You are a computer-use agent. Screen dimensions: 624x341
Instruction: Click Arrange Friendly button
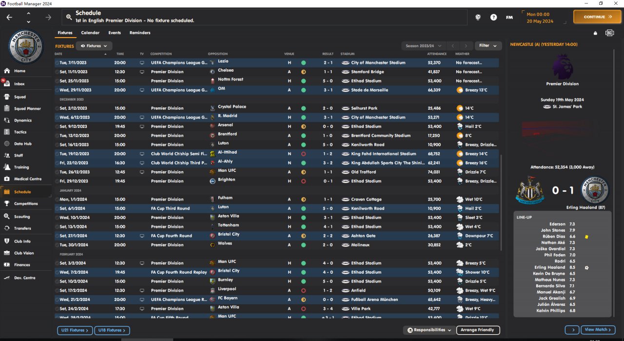click(x=478, y=330)
